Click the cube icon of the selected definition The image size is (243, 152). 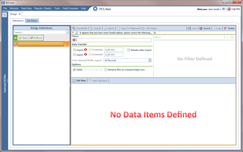16,44
